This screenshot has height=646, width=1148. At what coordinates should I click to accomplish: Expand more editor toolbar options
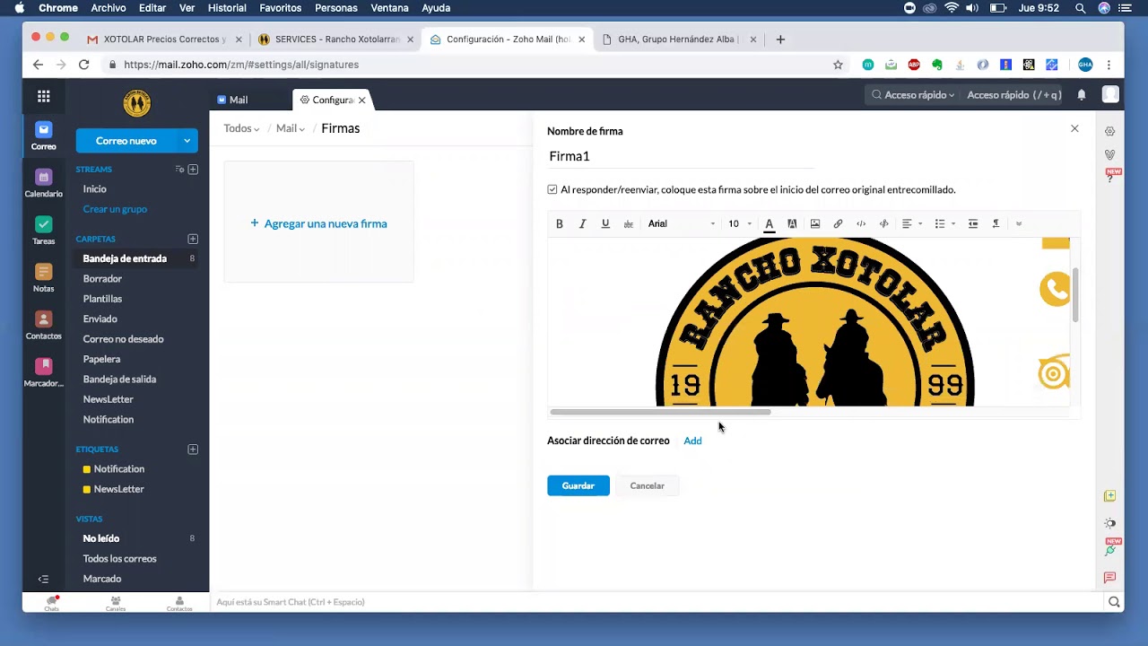pos(1019,223)
